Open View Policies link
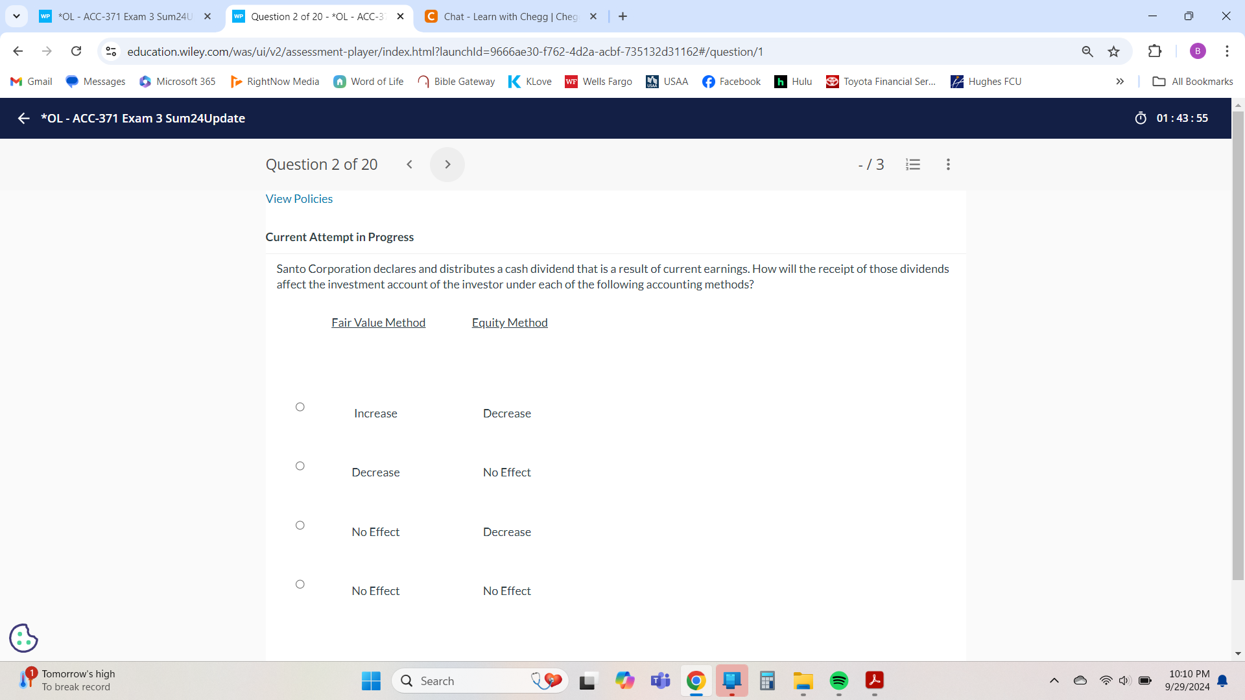 click(x=299, y=199)
